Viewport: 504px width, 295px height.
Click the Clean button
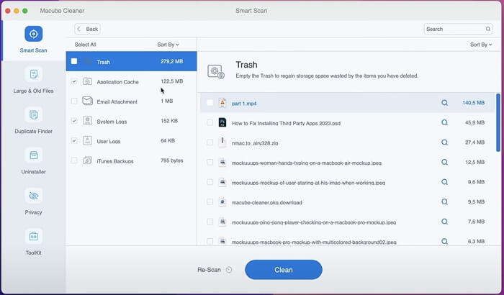(x=284, y=270)
